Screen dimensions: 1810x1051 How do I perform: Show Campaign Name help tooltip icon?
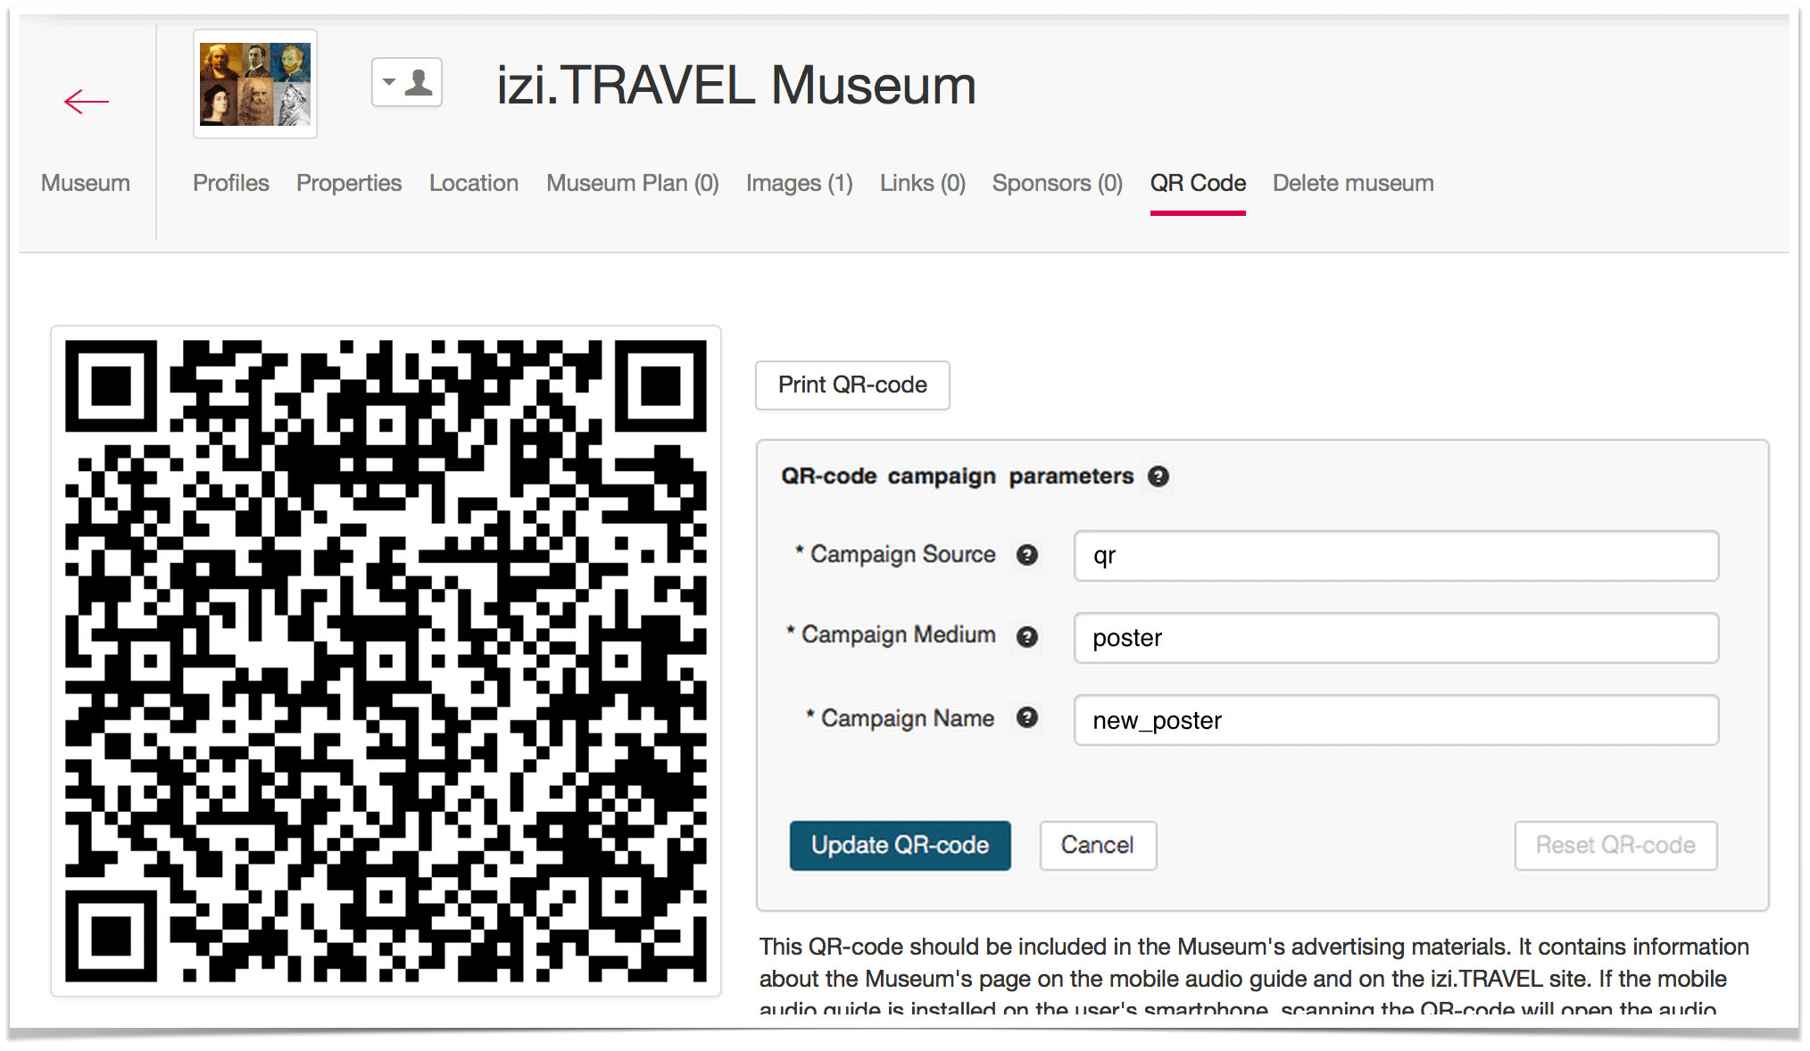pyautogui.click(x=1027, y=717)
